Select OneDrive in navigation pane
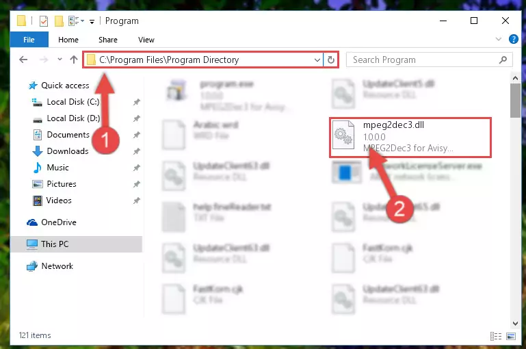526x349 pixels. pyautogui.click(x=52, y=222)
